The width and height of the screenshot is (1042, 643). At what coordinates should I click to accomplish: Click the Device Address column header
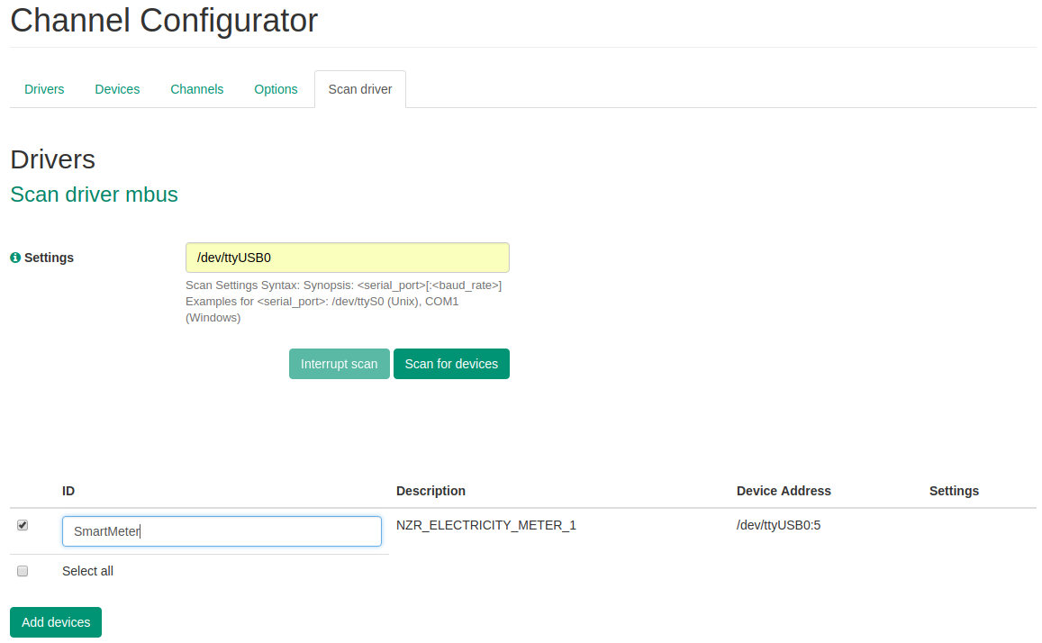click(x=784, y=491)
